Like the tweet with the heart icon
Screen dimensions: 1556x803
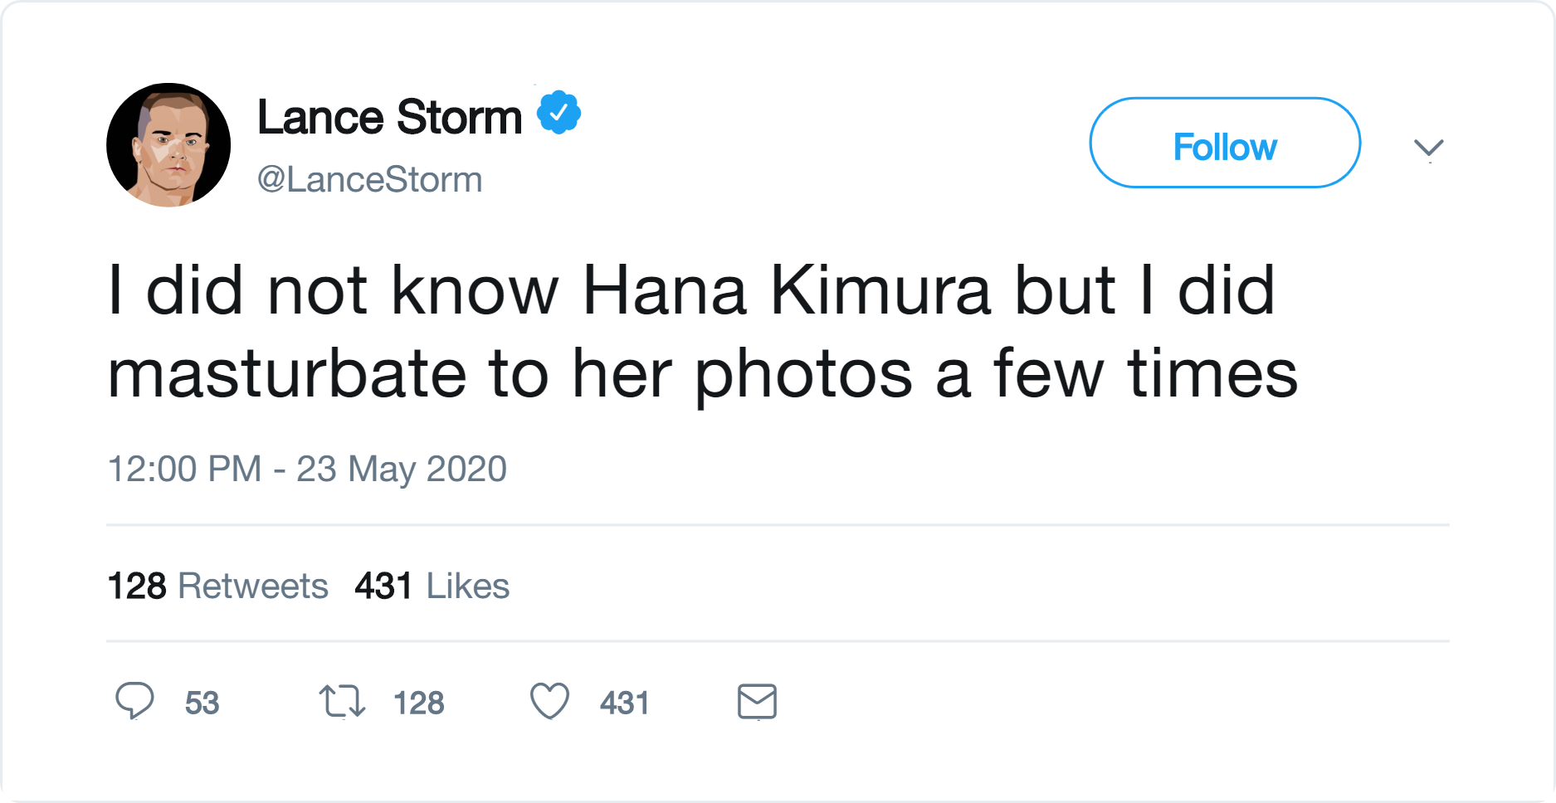tap(549, 701)
